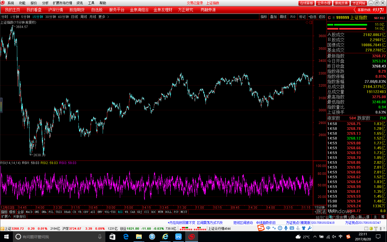Open Internet Explorer from taskbar
Image resolution: width=387 pixels, height=242 pixels.
click(x=165, y=237)
